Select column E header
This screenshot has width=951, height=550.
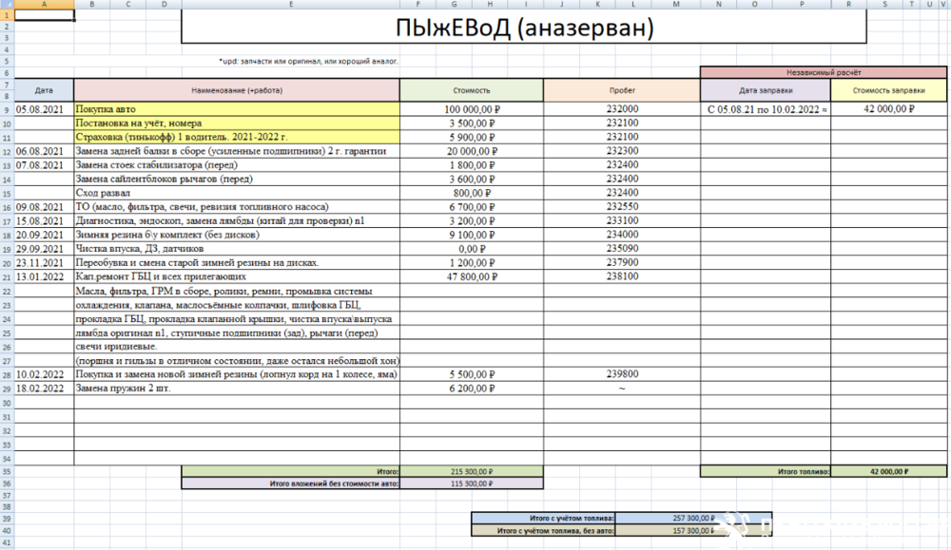(290, 4)
